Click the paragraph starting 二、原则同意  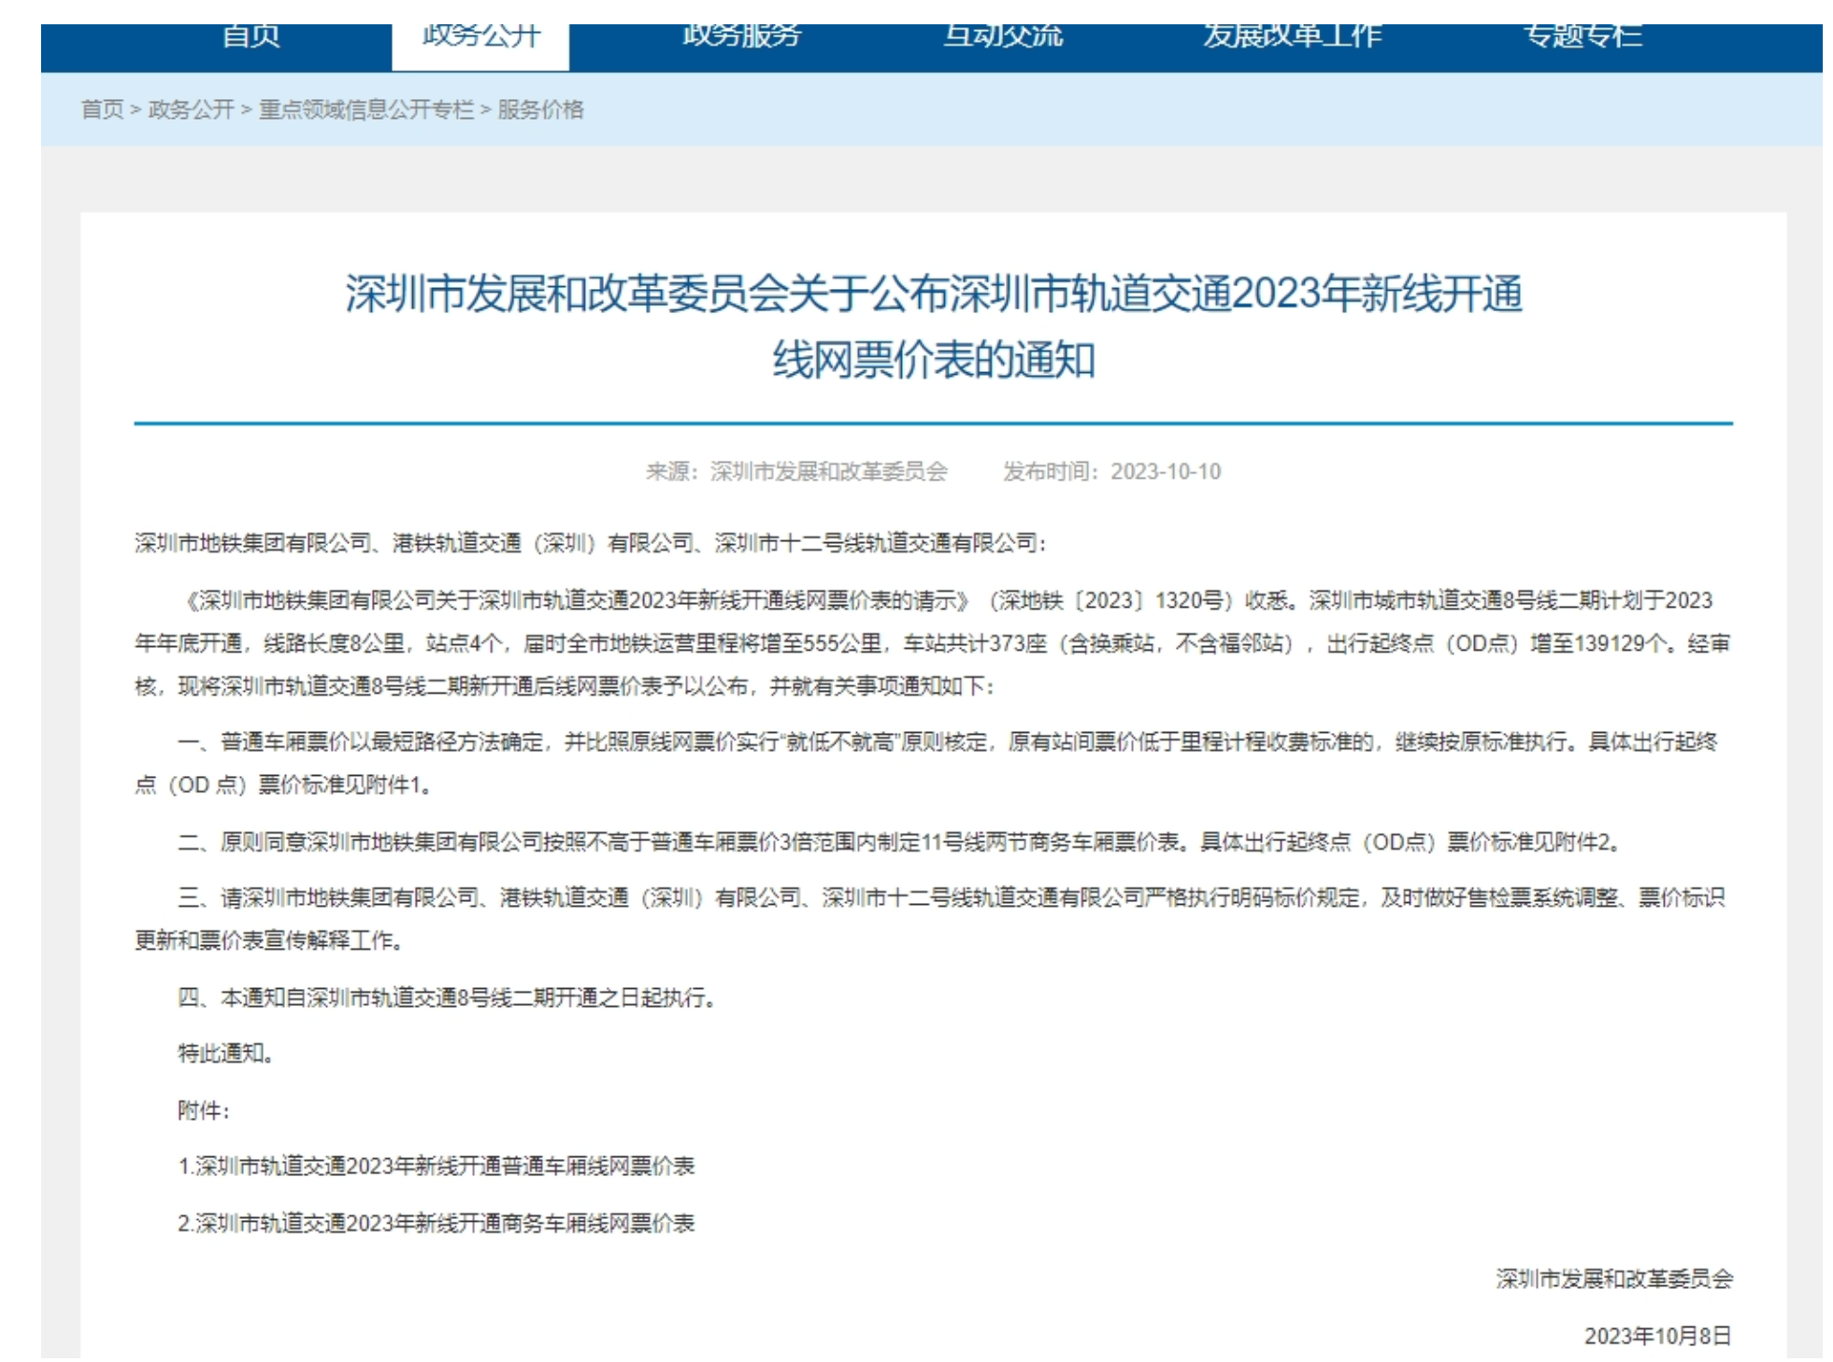click(898, 842)
